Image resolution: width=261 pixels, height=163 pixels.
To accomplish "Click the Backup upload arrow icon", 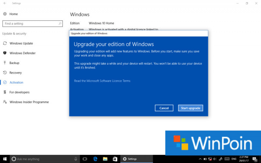I will [x=5, y=63].
